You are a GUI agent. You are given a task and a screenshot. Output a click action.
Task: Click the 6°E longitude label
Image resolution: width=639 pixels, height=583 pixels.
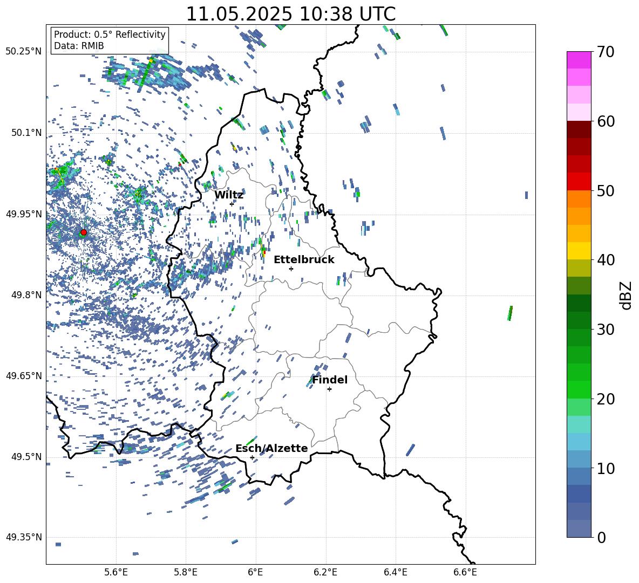tap(255, 572)
